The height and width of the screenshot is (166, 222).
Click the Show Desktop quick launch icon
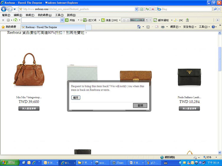click(x=24, y=163)
